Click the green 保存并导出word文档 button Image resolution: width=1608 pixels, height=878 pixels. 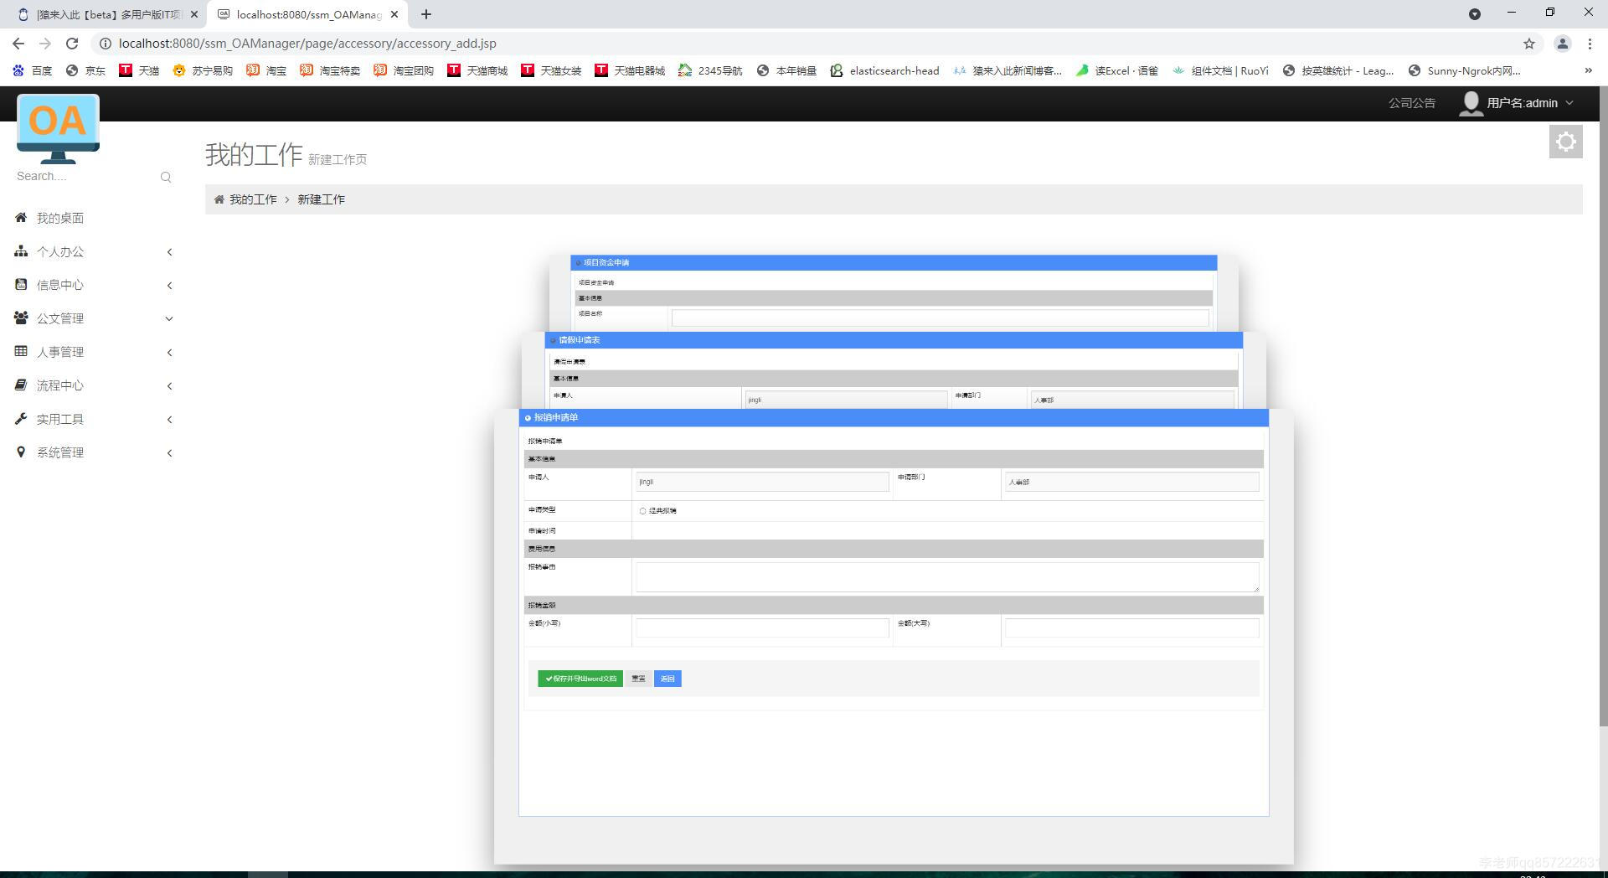point(580,679)
